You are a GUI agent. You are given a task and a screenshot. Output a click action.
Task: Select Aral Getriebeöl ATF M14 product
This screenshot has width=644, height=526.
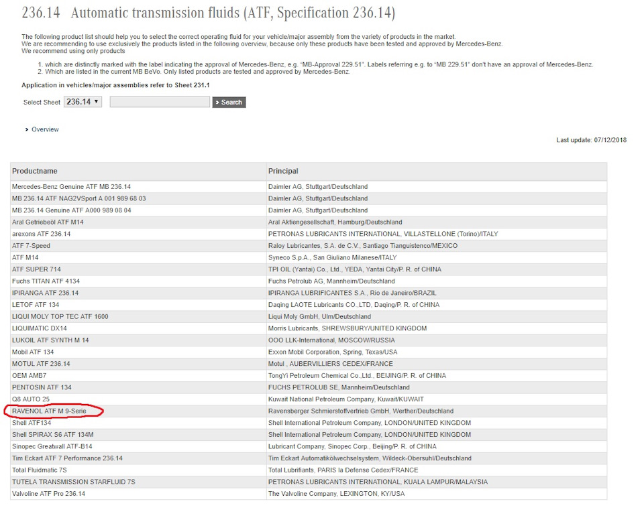(x=48, y=222)
